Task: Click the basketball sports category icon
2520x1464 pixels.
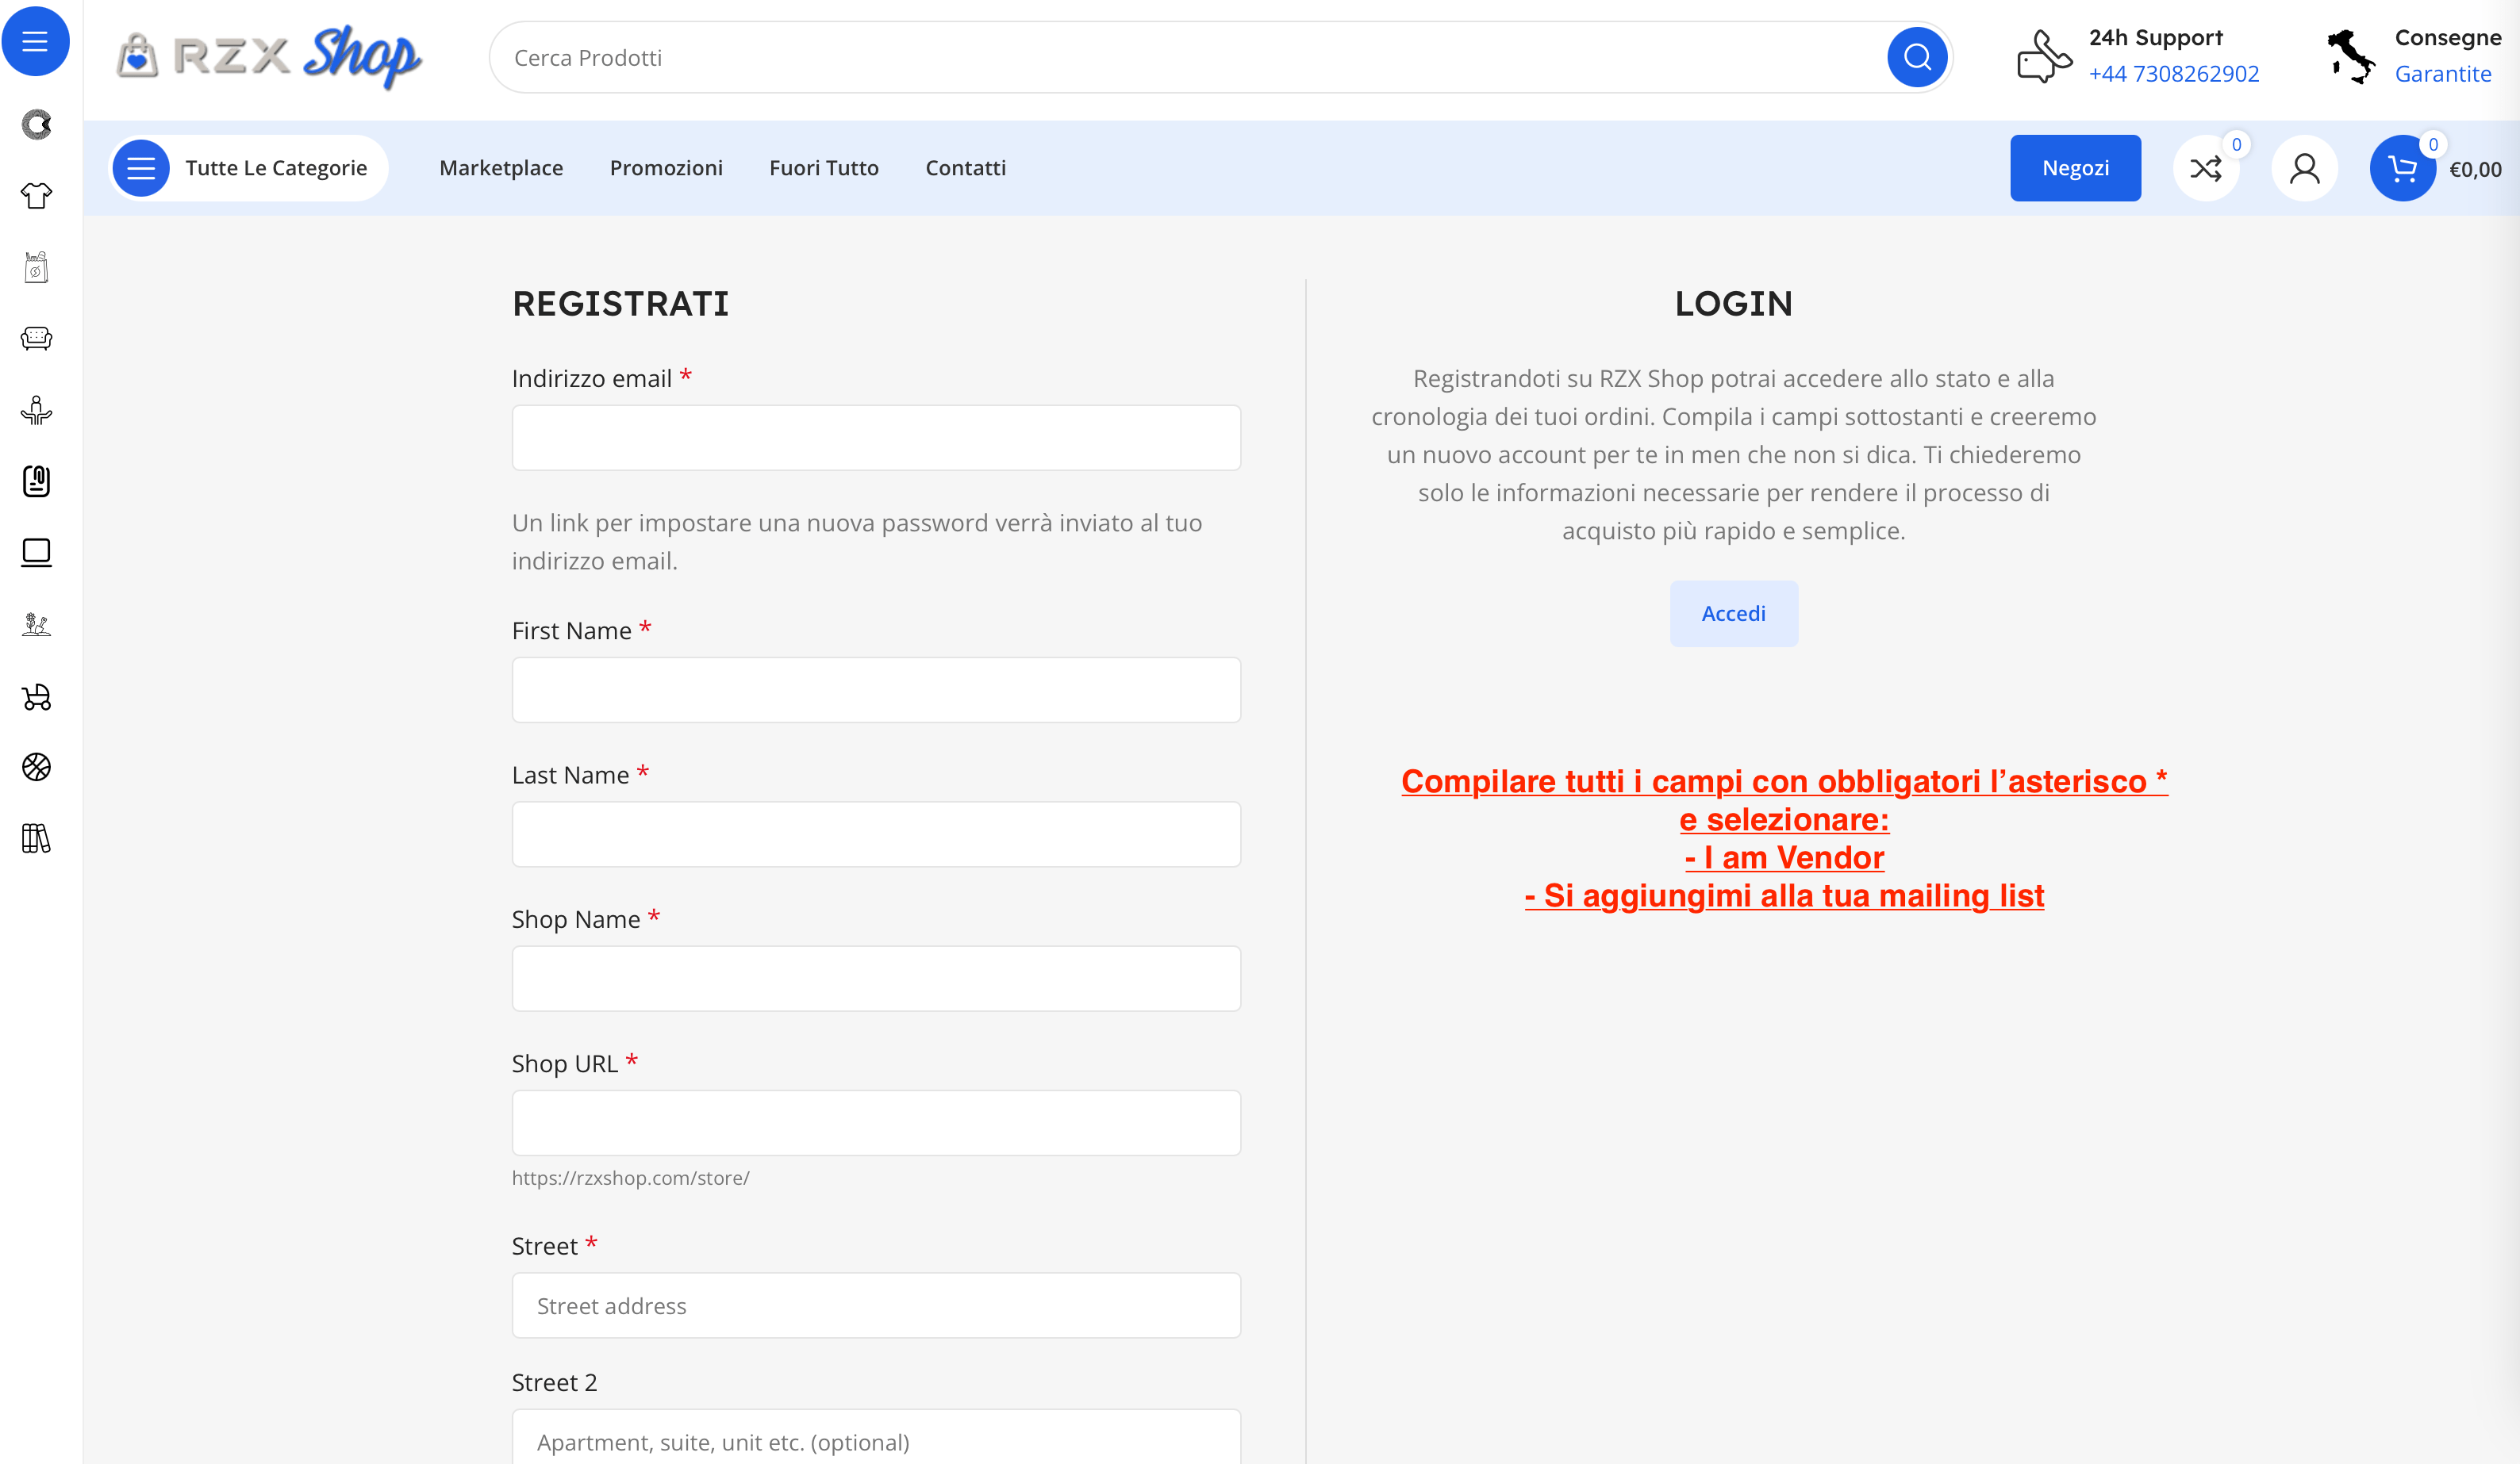Action: [x=36, y=768]
